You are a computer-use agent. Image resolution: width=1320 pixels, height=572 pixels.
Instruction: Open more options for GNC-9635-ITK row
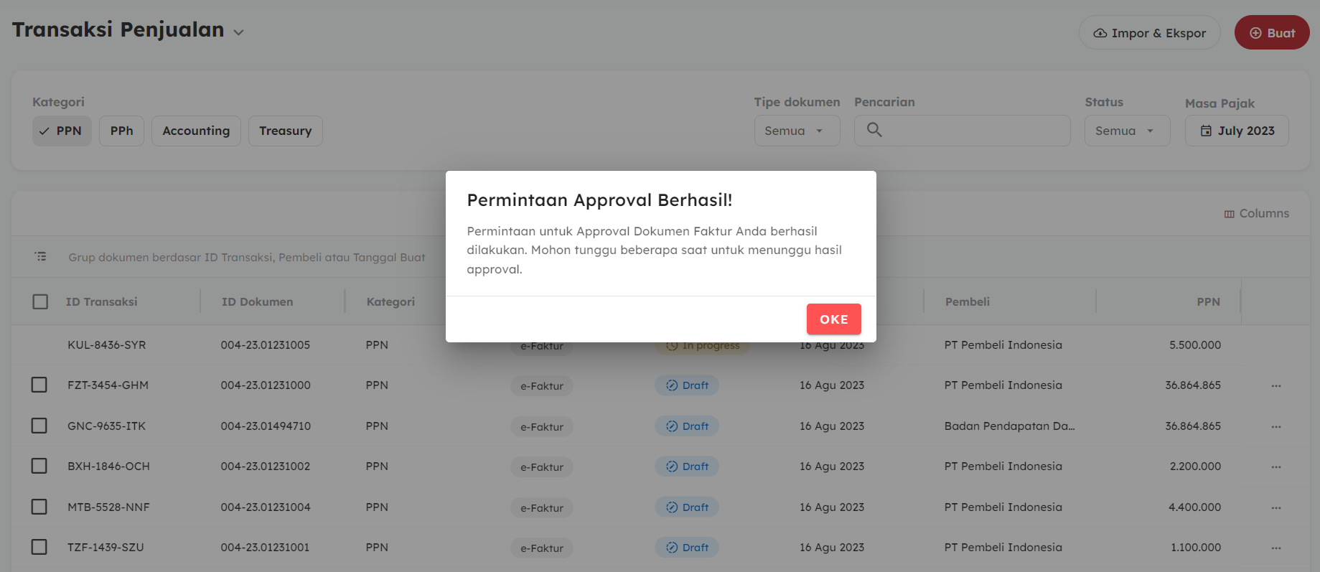click(x=1275, y=427)
